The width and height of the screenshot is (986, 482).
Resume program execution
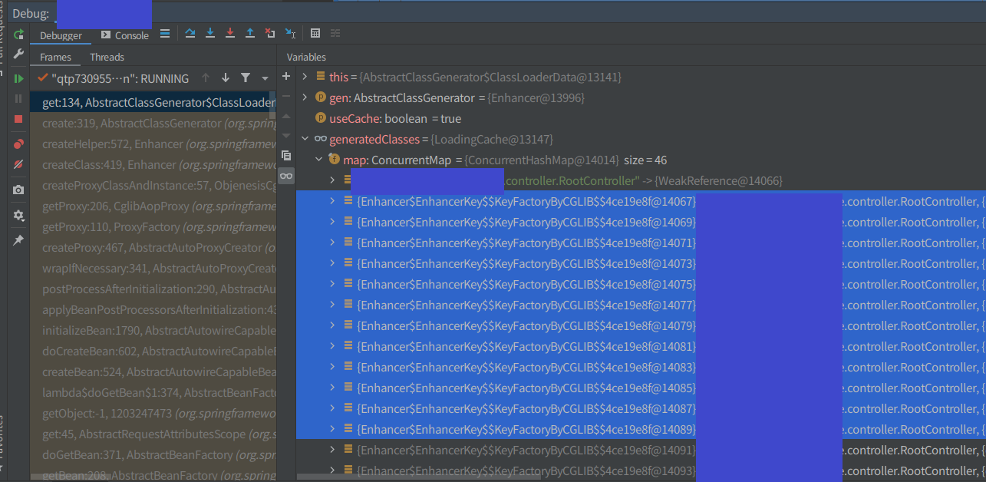click(19, 78)
